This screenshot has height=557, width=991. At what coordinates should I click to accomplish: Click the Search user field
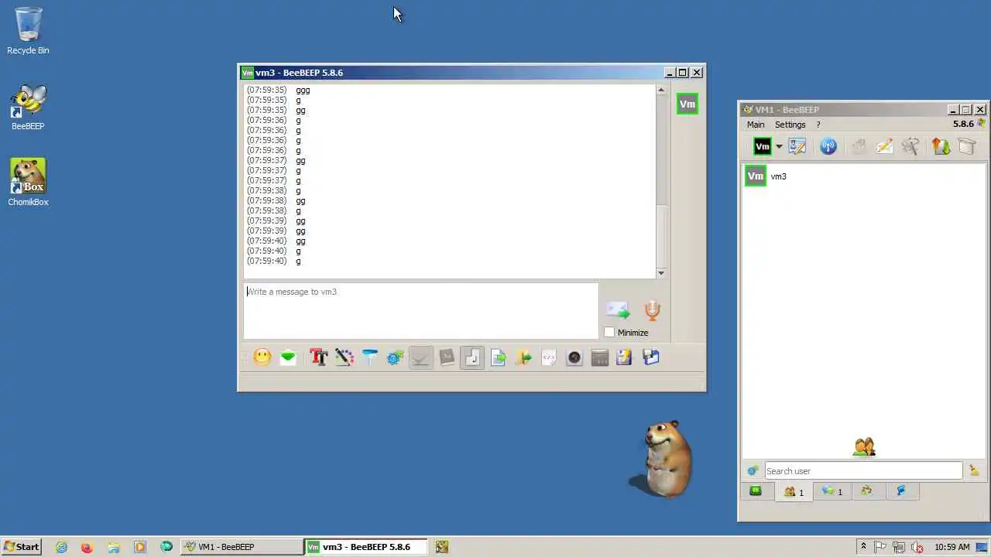(863, 471)
